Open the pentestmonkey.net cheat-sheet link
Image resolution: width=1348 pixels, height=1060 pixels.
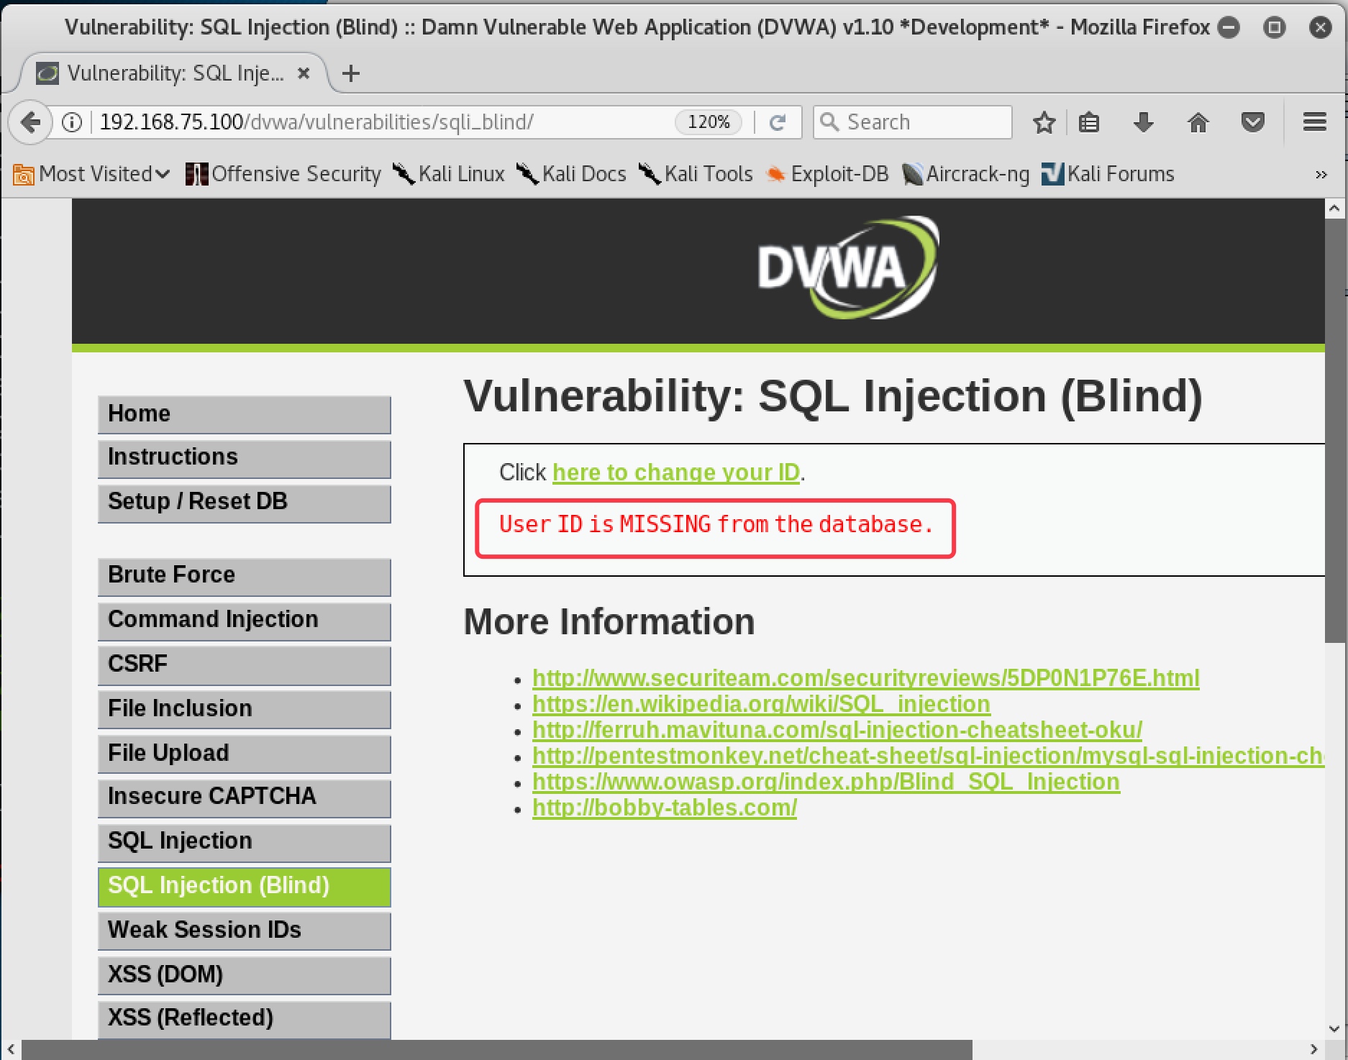928,756
